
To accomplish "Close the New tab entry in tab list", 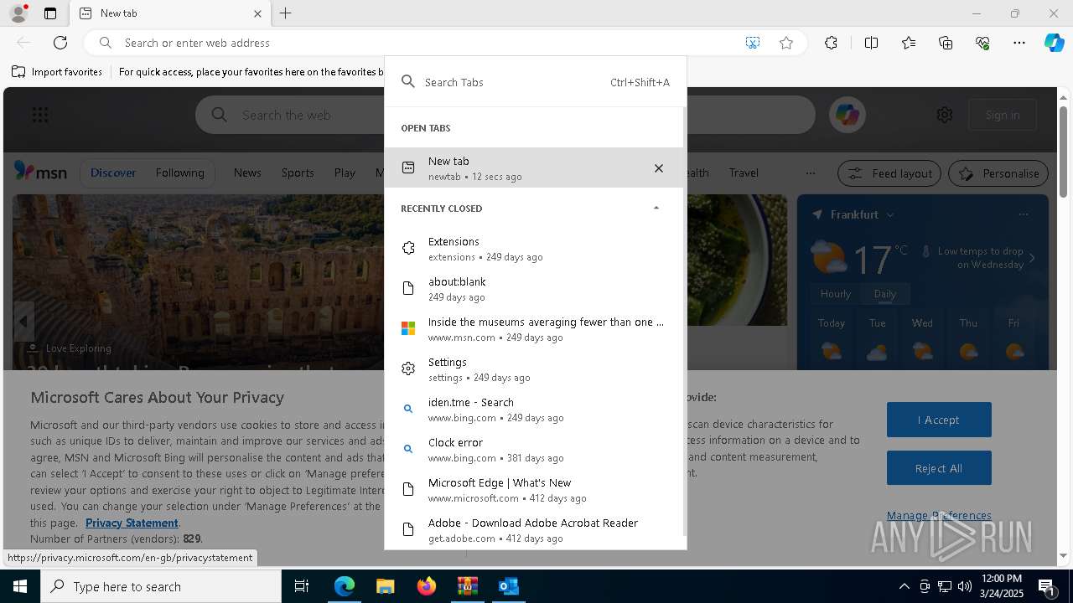I will [659, 168].
